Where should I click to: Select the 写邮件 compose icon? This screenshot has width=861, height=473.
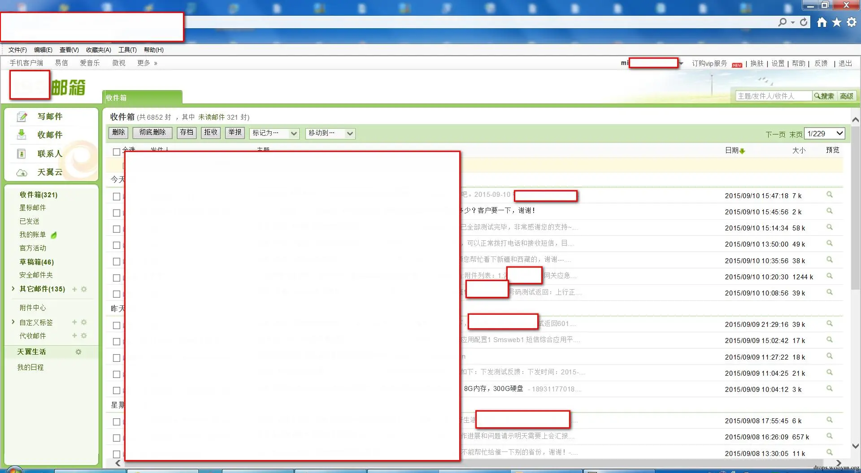tap(22, 117)
